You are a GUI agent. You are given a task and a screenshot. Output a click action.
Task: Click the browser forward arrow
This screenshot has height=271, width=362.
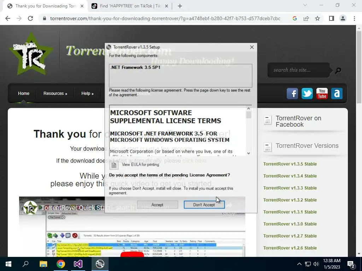tap(19, 18)
